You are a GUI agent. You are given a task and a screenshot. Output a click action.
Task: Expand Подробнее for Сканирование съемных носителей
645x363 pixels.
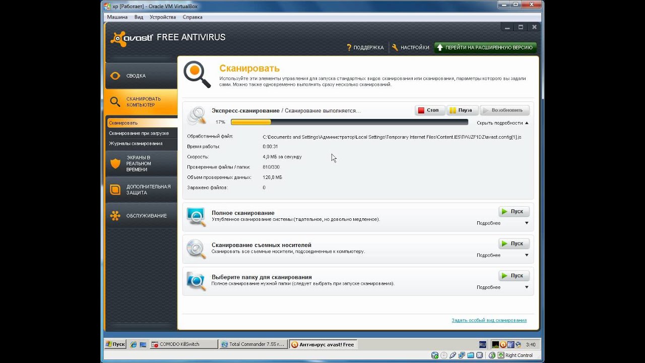click(x=502, y=255)
